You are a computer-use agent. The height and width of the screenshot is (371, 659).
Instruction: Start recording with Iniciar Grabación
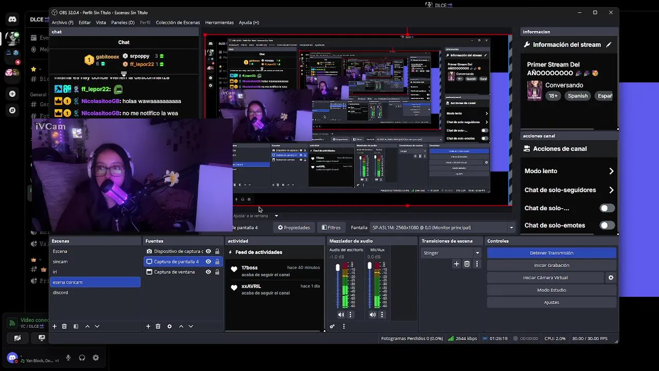coord(551,265)
